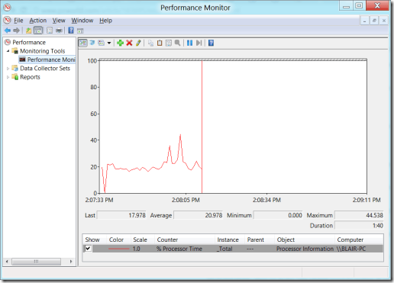This screenshot has width=394, height=283.
Task: Open the Window menu
Action: (x=82, y=21)
